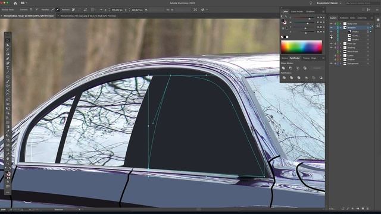Image resolution: width=381 pixels, height=214 pixels.
Task: Toggle the lock on the Background layer
Action: click(x=335, y=64)
